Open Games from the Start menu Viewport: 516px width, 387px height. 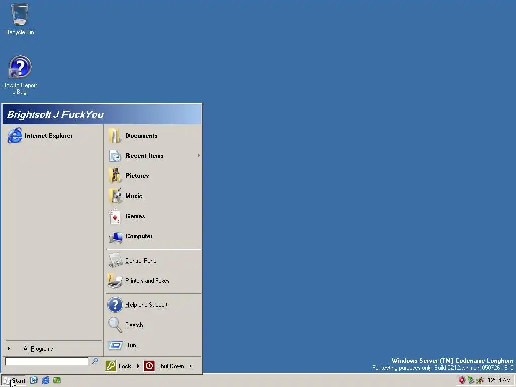click(153, 216)
